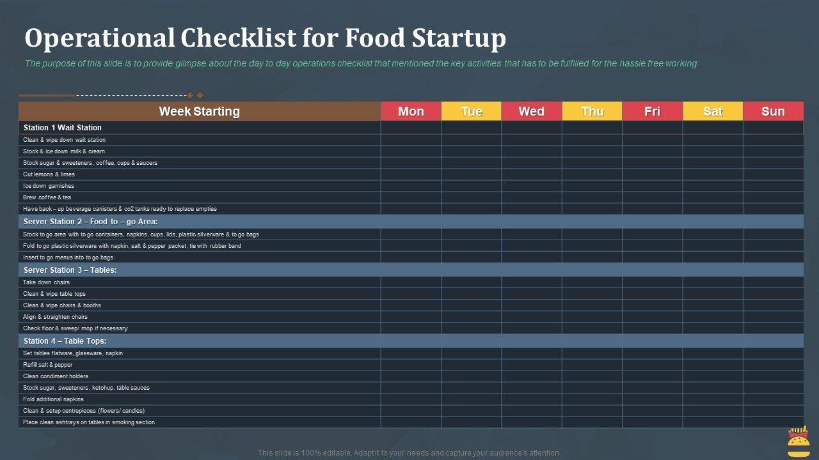The image size is (819, 460).
Task: Select the Station 4 Table Tops section header
Action: click(65, 341)
